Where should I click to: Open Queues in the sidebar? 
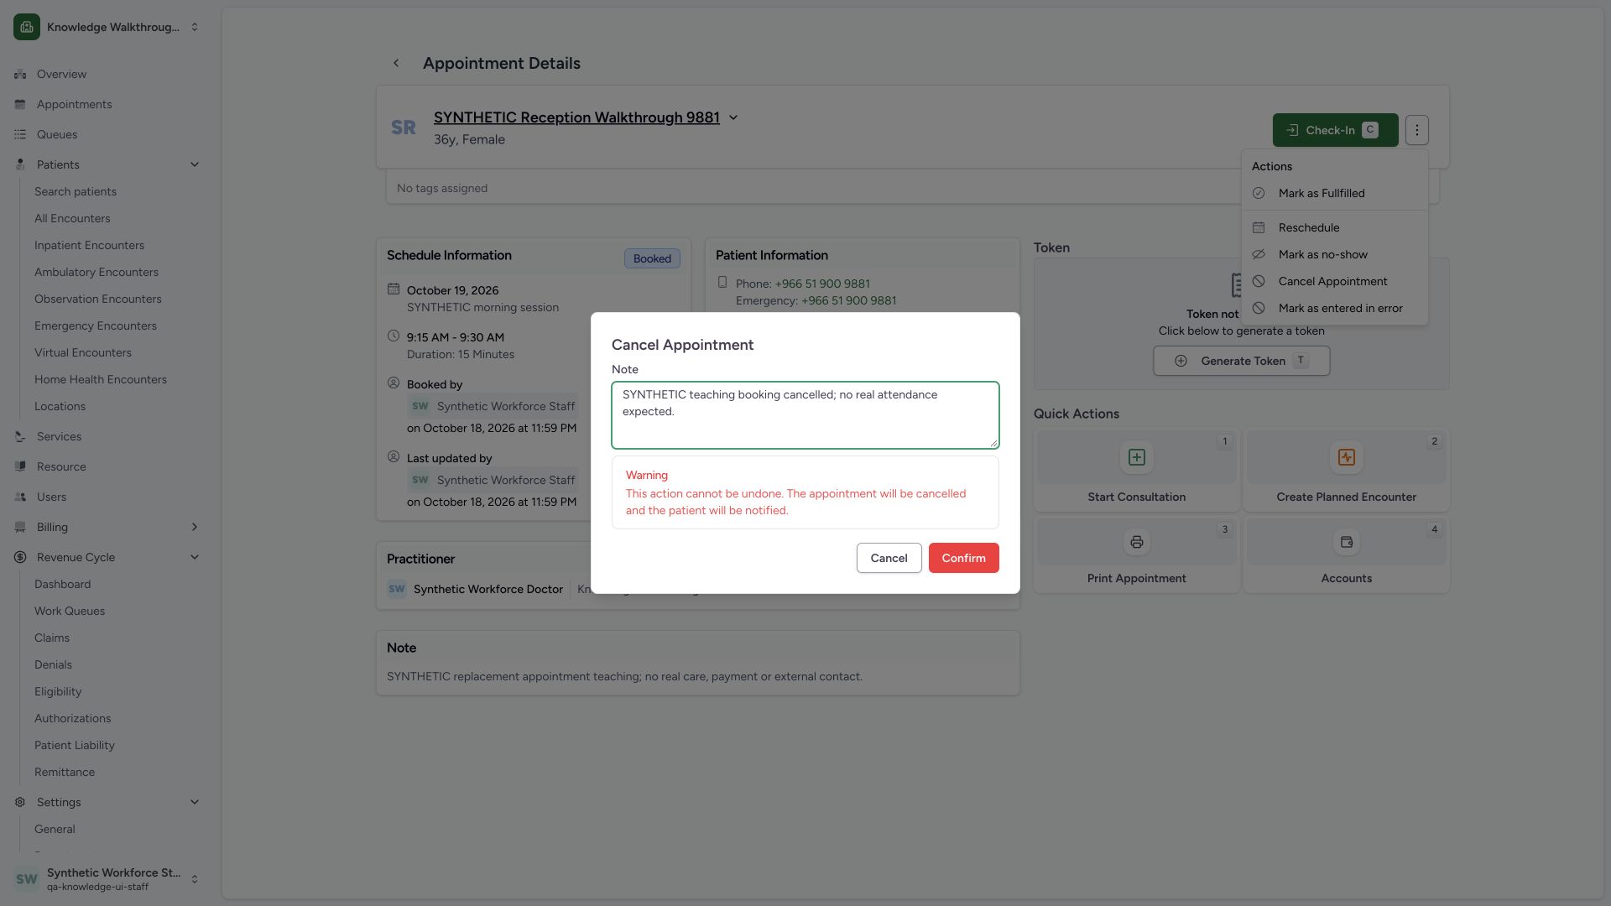pos(57,134)
